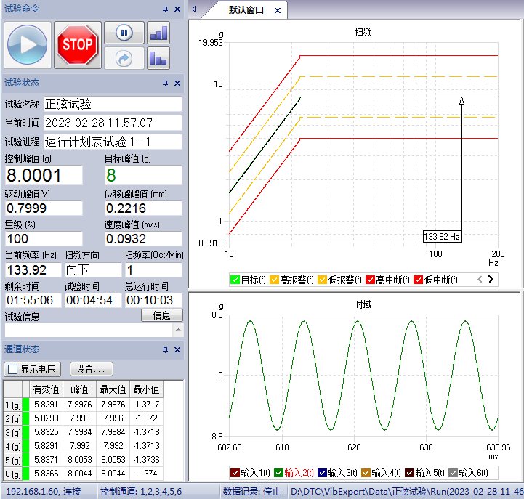Screen dimensions: 524x499
Task: Click the 133.92 Hz cursor marker label
Action: pyautogui.click(x=442, y=237)
